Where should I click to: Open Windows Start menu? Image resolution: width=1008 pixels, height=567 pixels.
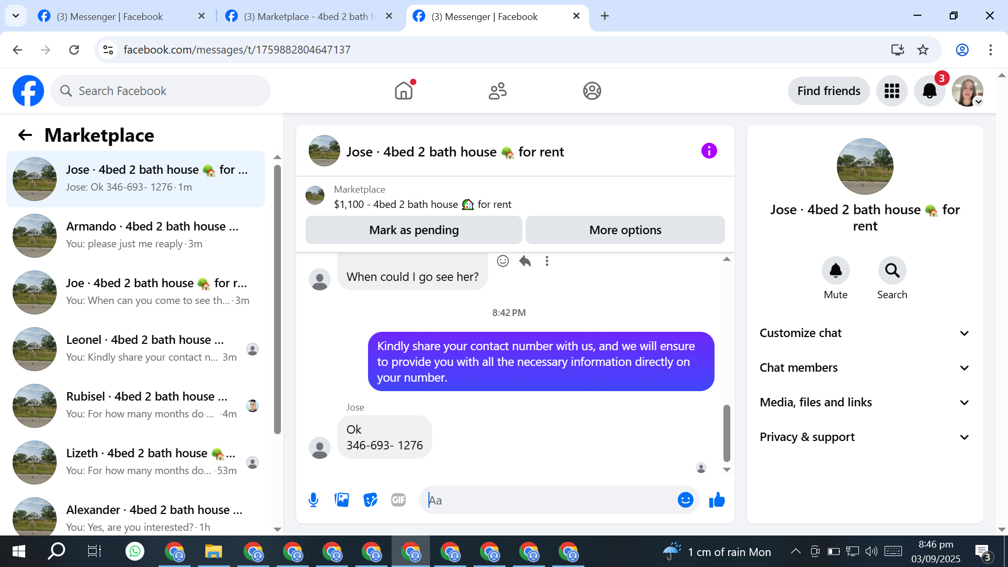click(x=18, y=551)
